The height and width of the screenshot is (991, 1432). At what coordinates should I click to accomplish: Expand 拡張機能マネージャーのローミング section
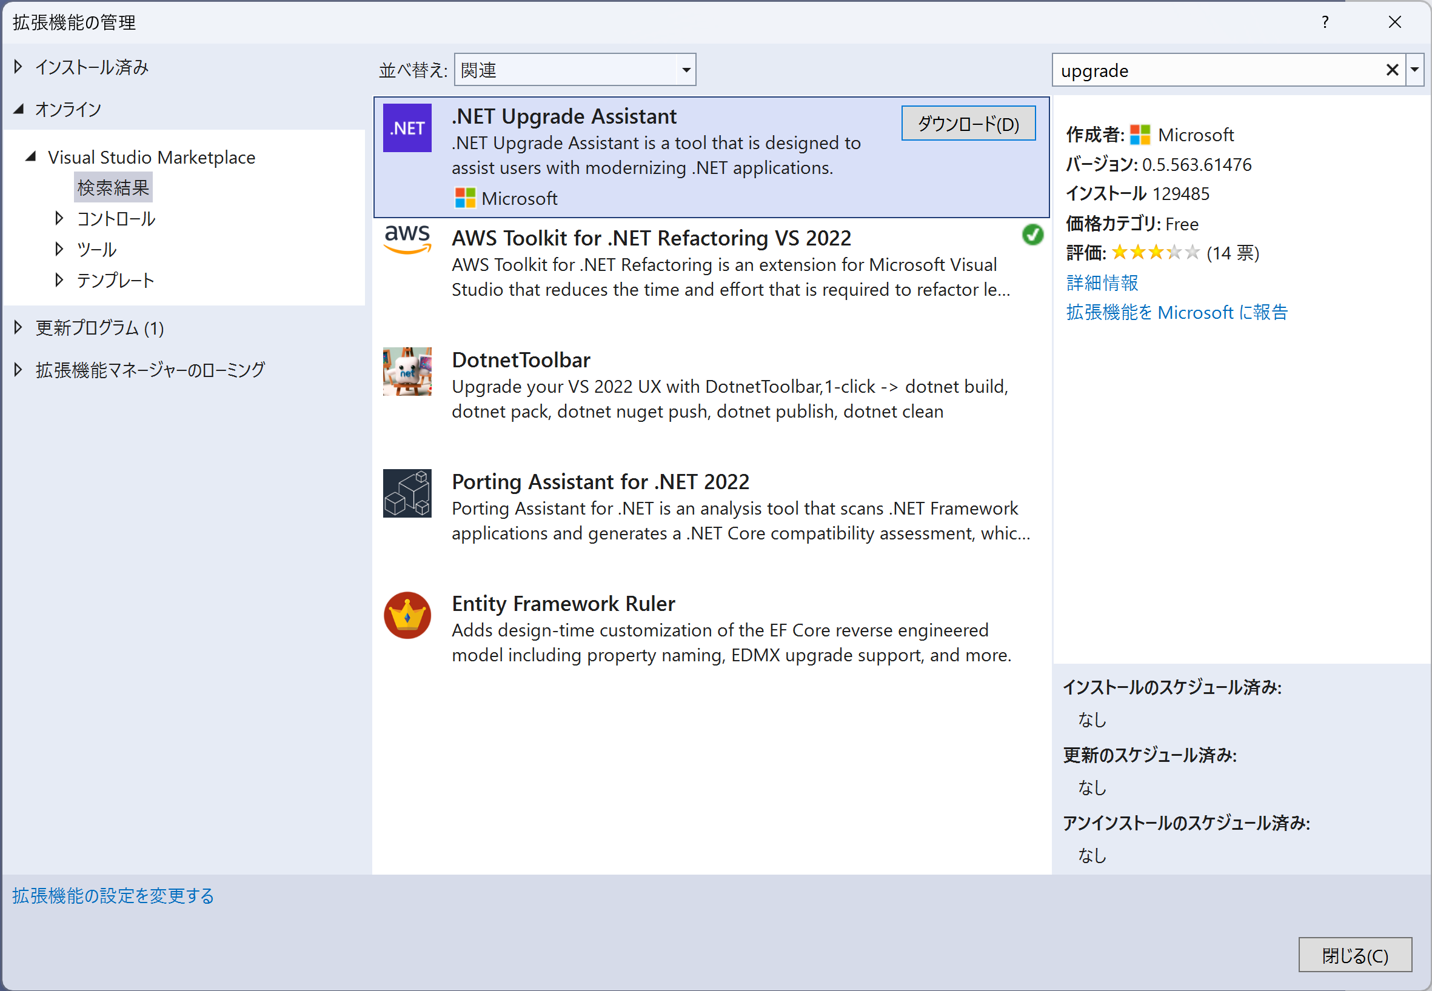[x=18, y=370]
